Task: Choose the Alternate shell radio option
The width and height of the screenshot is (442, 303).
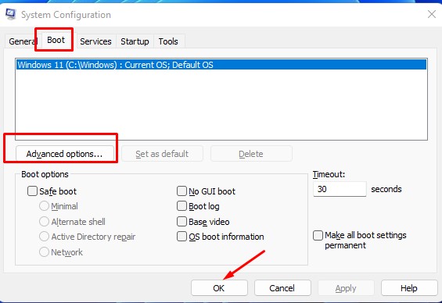Action: tap(44, 222)
